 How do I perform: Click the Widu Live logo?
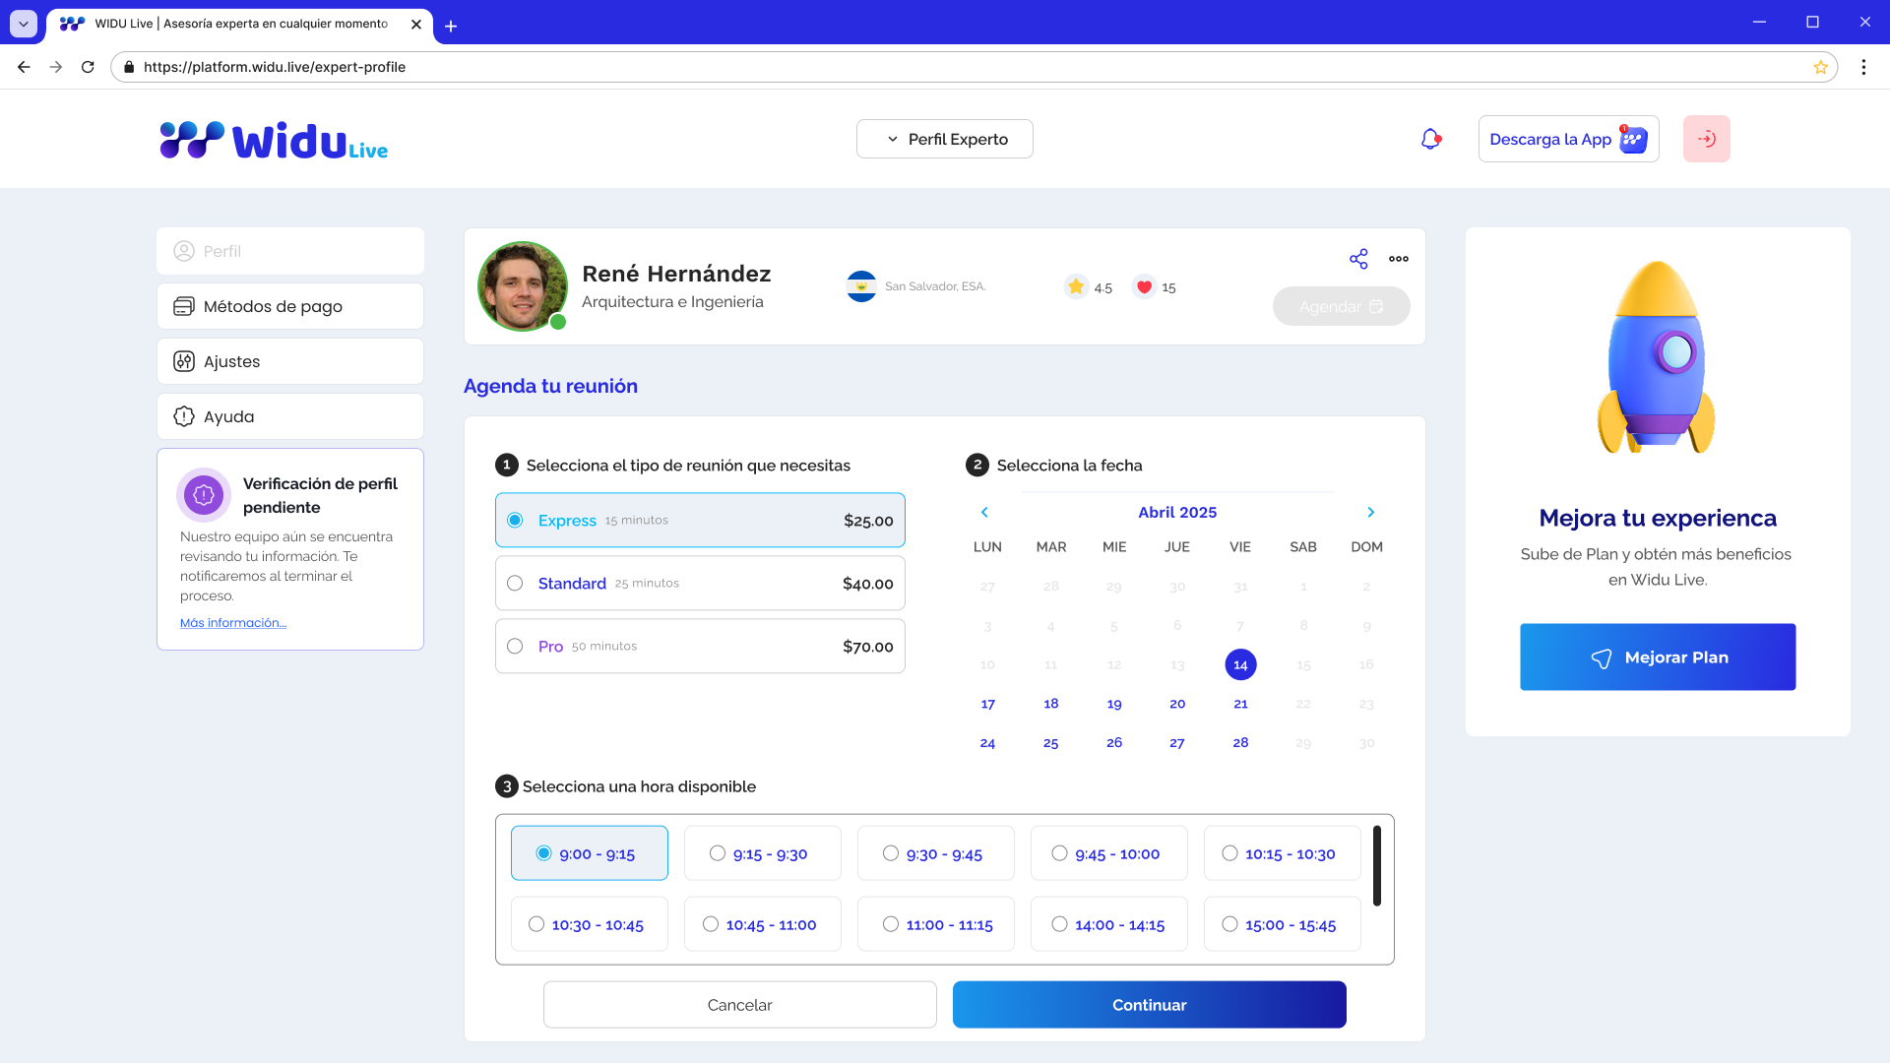[274, 141]
